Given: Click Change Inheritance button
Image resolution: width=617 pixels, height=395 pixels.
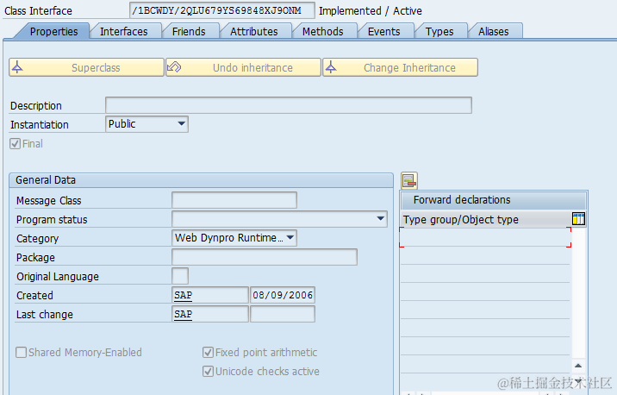Looking at the screenshot, I should pos(400,67).
